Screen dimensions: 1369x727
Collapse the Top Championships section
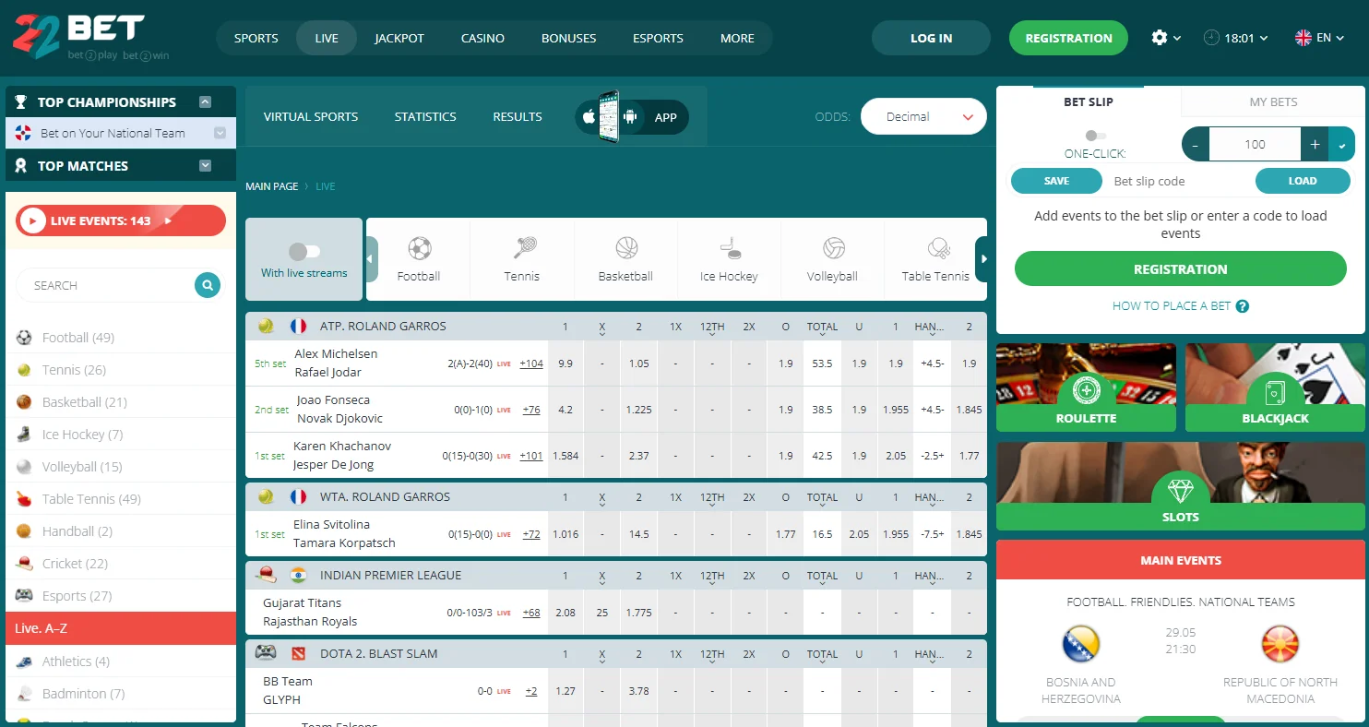(206, 102)
